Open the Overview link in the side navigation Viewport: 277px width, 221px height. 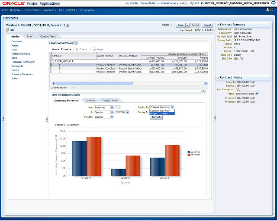[x=16, y=41]
